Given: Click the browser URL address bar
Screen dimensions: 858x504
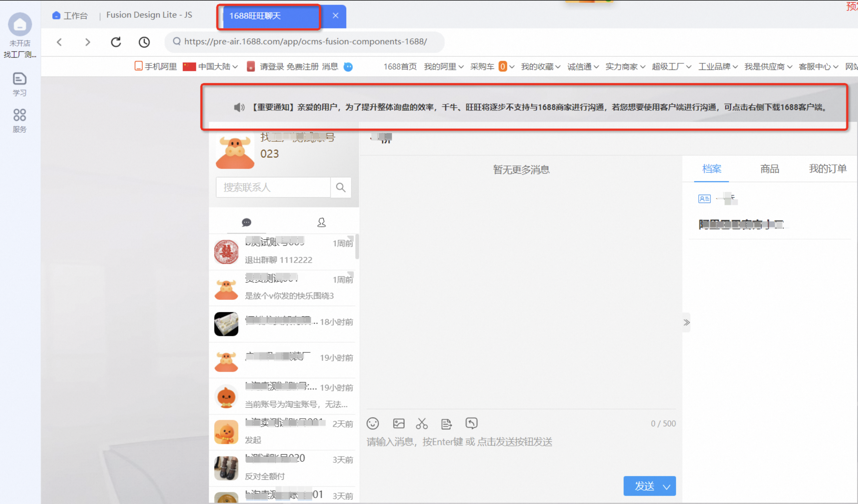Looking at the screenshot, I should pos(305,42).
